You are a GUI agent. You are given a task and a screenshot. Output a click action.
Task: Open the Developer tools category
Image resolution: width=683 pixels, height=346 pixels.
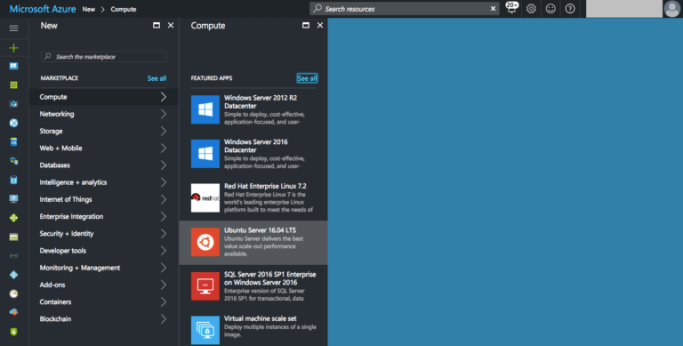104,251
